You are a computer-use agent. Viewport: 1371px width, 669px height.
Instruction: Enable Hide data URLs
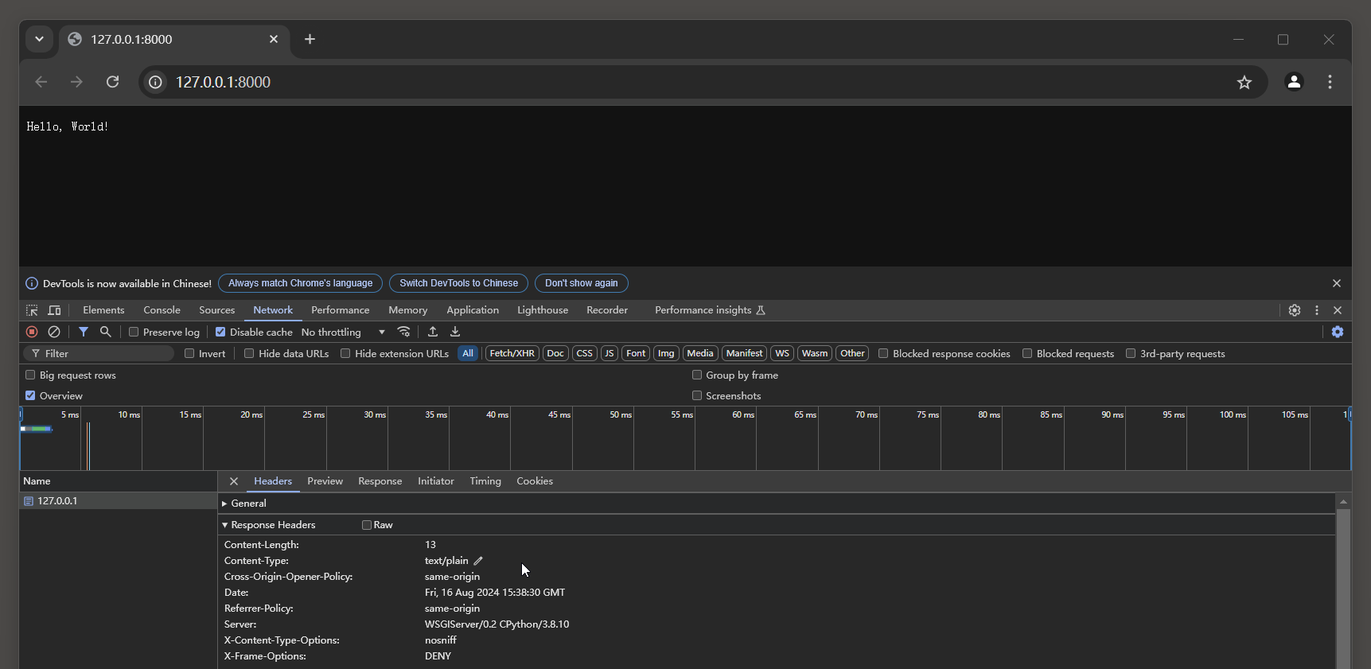tap(249, 353)
